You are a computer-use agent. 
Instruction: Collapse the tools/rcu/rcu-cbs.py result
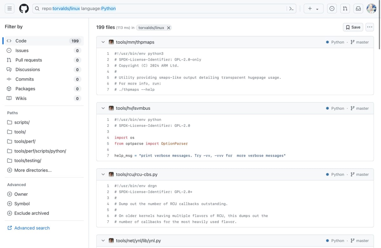(103, 174)
